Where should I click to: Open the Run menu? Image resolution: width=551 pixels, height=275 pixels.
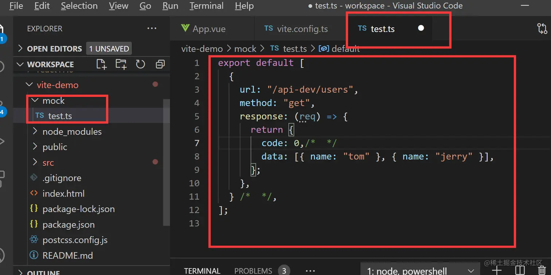170,6
